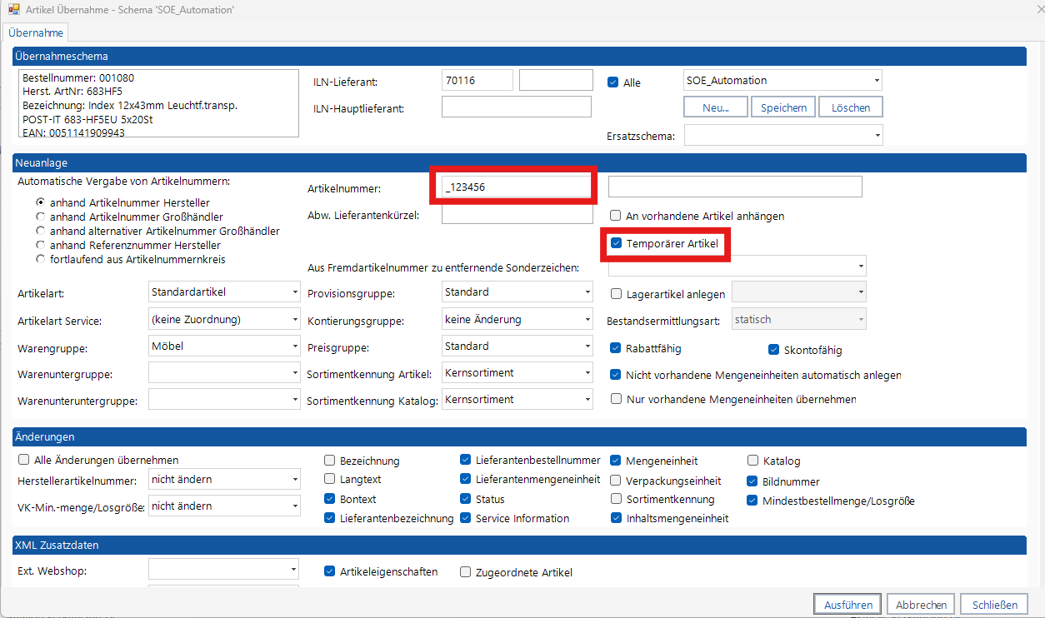Open the Preisgruppe dropdown
This screenshot has height=618, width=1045.
coord(517,346)
